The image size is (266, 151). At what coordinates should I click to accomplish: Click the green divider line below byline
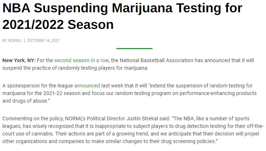coord(134,48)
